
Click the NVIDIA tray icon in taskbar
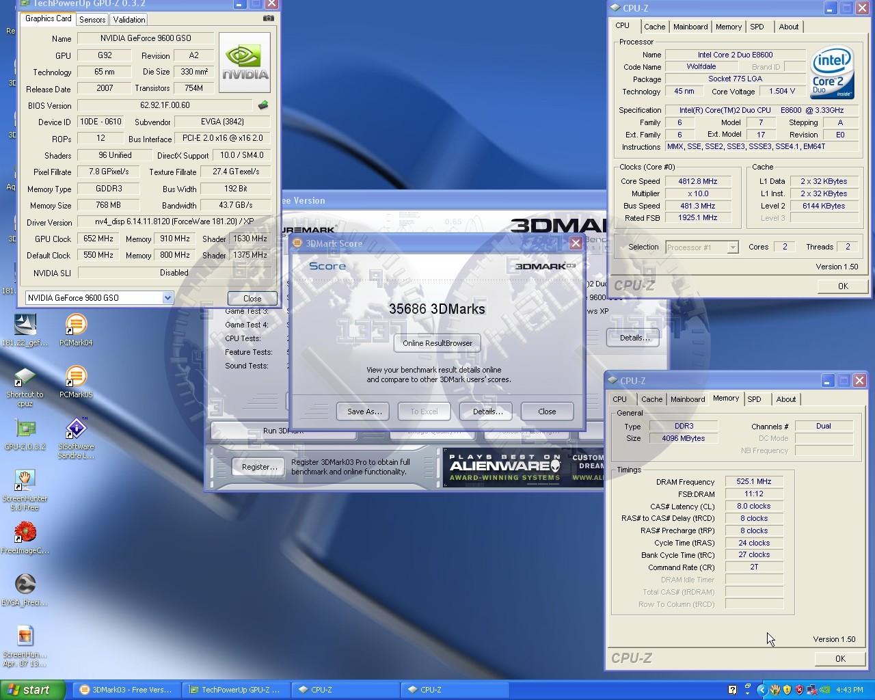[825, 690]
